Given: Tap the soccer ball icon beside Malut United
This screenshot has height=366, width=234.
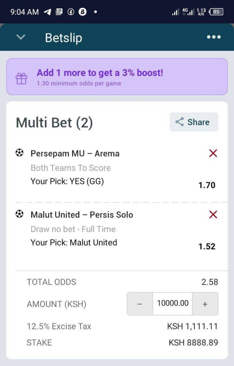Looking at the screenshot, I should pyautogui.click(x=19, y=214).
